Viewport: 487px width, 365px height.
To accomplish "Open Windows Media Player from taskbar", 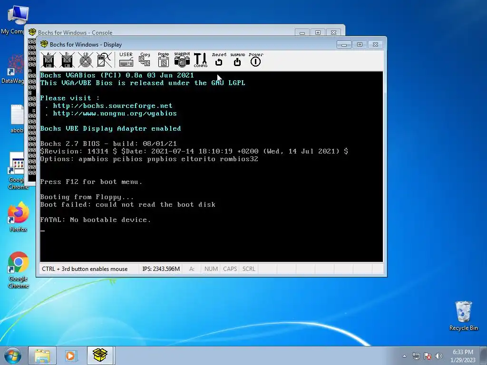I will point(71,355).
